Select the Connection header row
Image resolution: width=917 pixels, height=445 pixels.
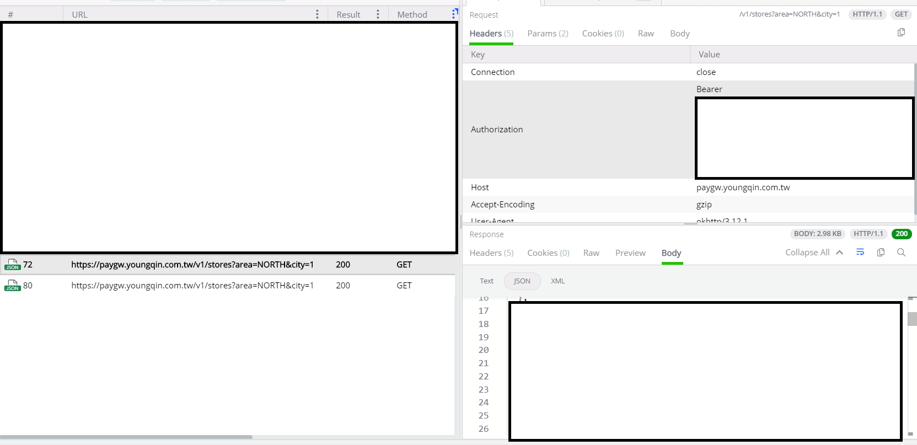[688, 72]
